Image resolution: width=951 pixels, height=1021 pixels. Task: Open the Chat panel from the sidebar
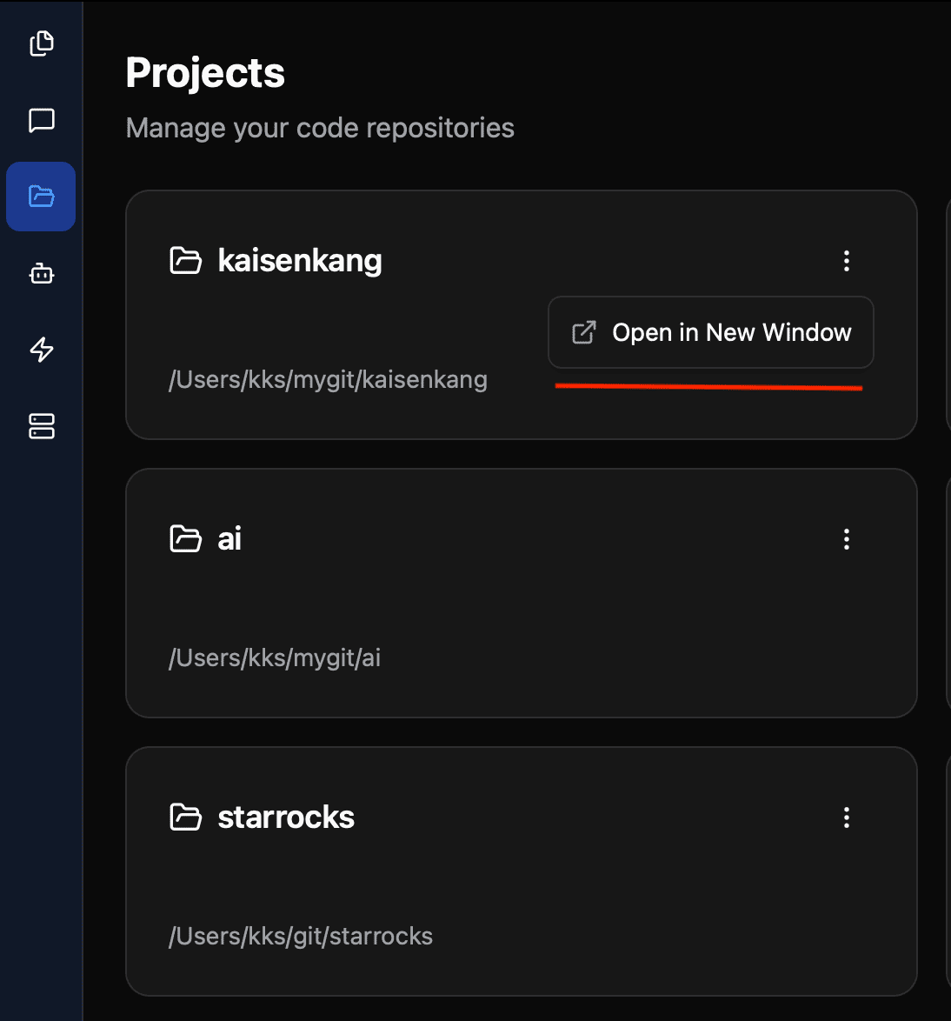[x=41, y=120]
